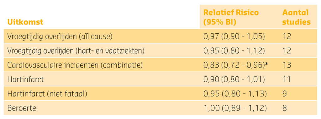Click the value 0,83 (0,72 - 0,96)*

tap(236, 65)
